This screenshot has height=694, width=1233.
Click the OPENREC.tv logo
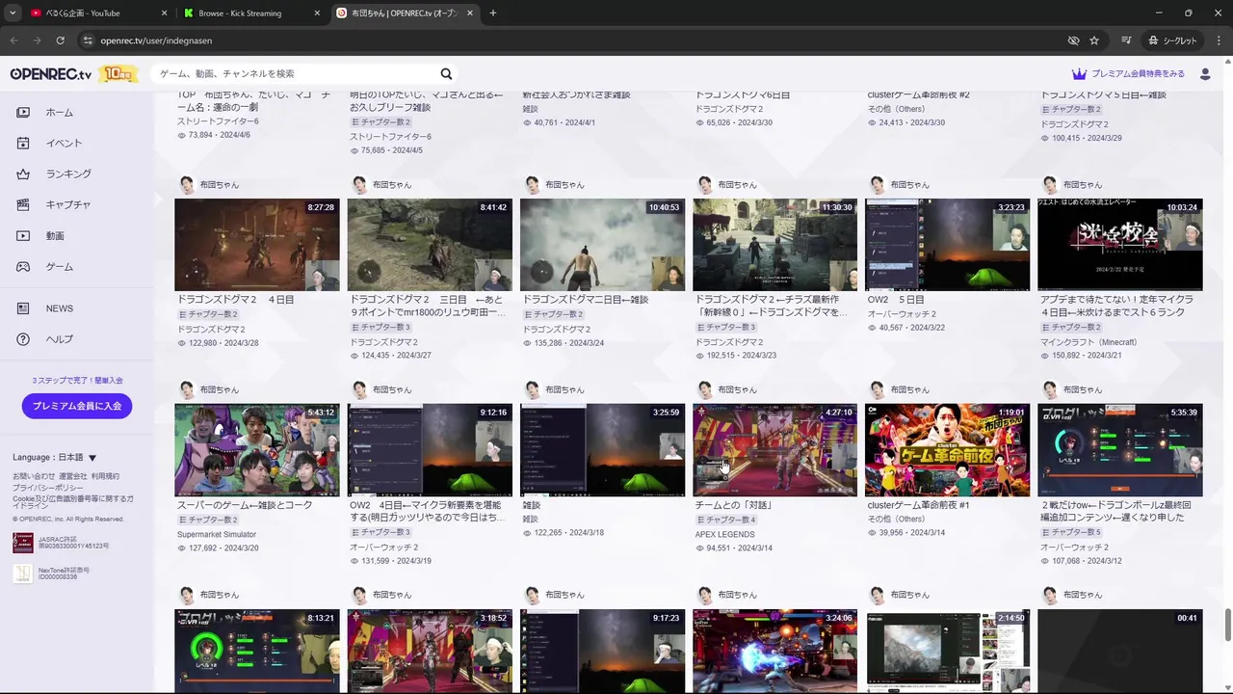(x=51, y=74)
